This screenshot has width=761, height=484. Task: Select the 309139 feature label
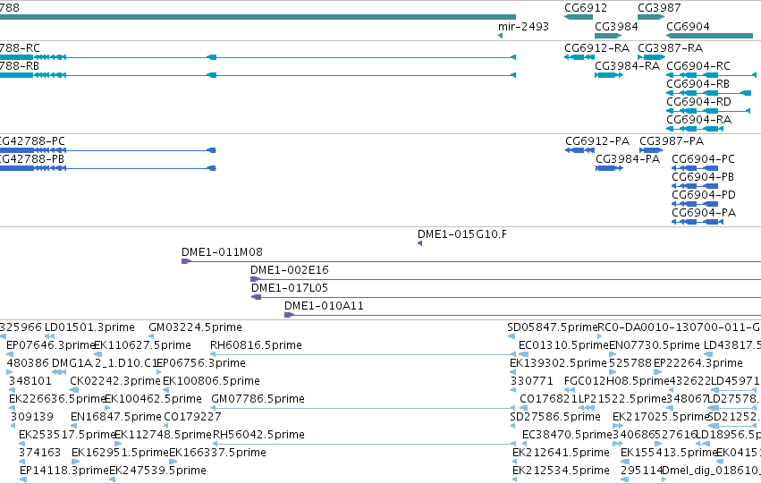(32, 418)
